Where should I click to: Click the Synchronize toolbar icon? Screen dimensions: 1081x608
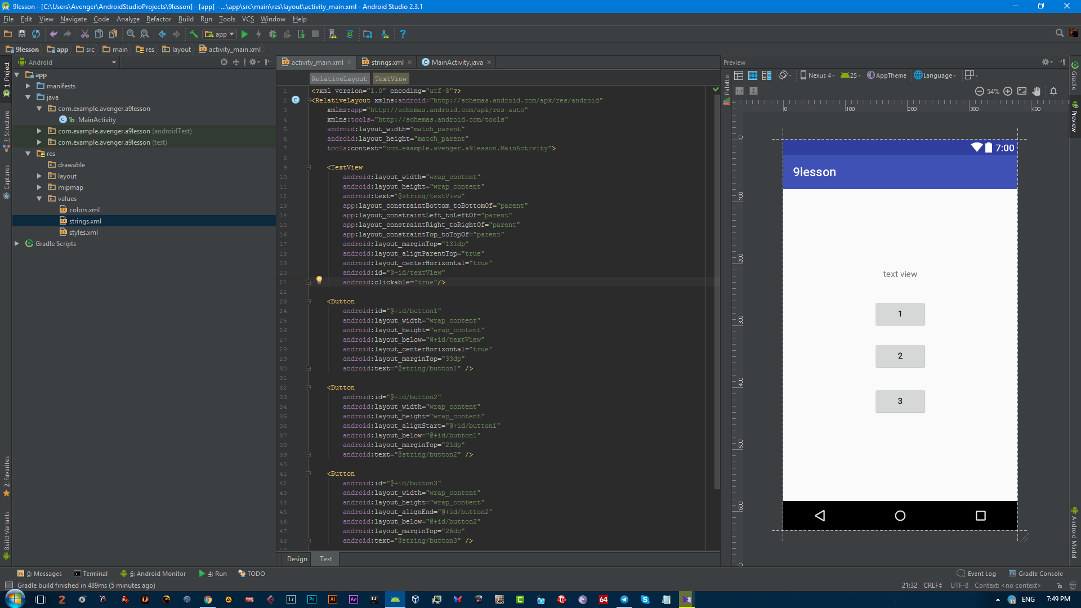click(36, 34)
